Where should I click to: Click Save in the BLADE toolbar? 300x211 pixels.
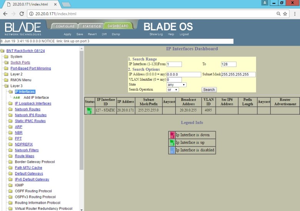click(x=80, y=34)
